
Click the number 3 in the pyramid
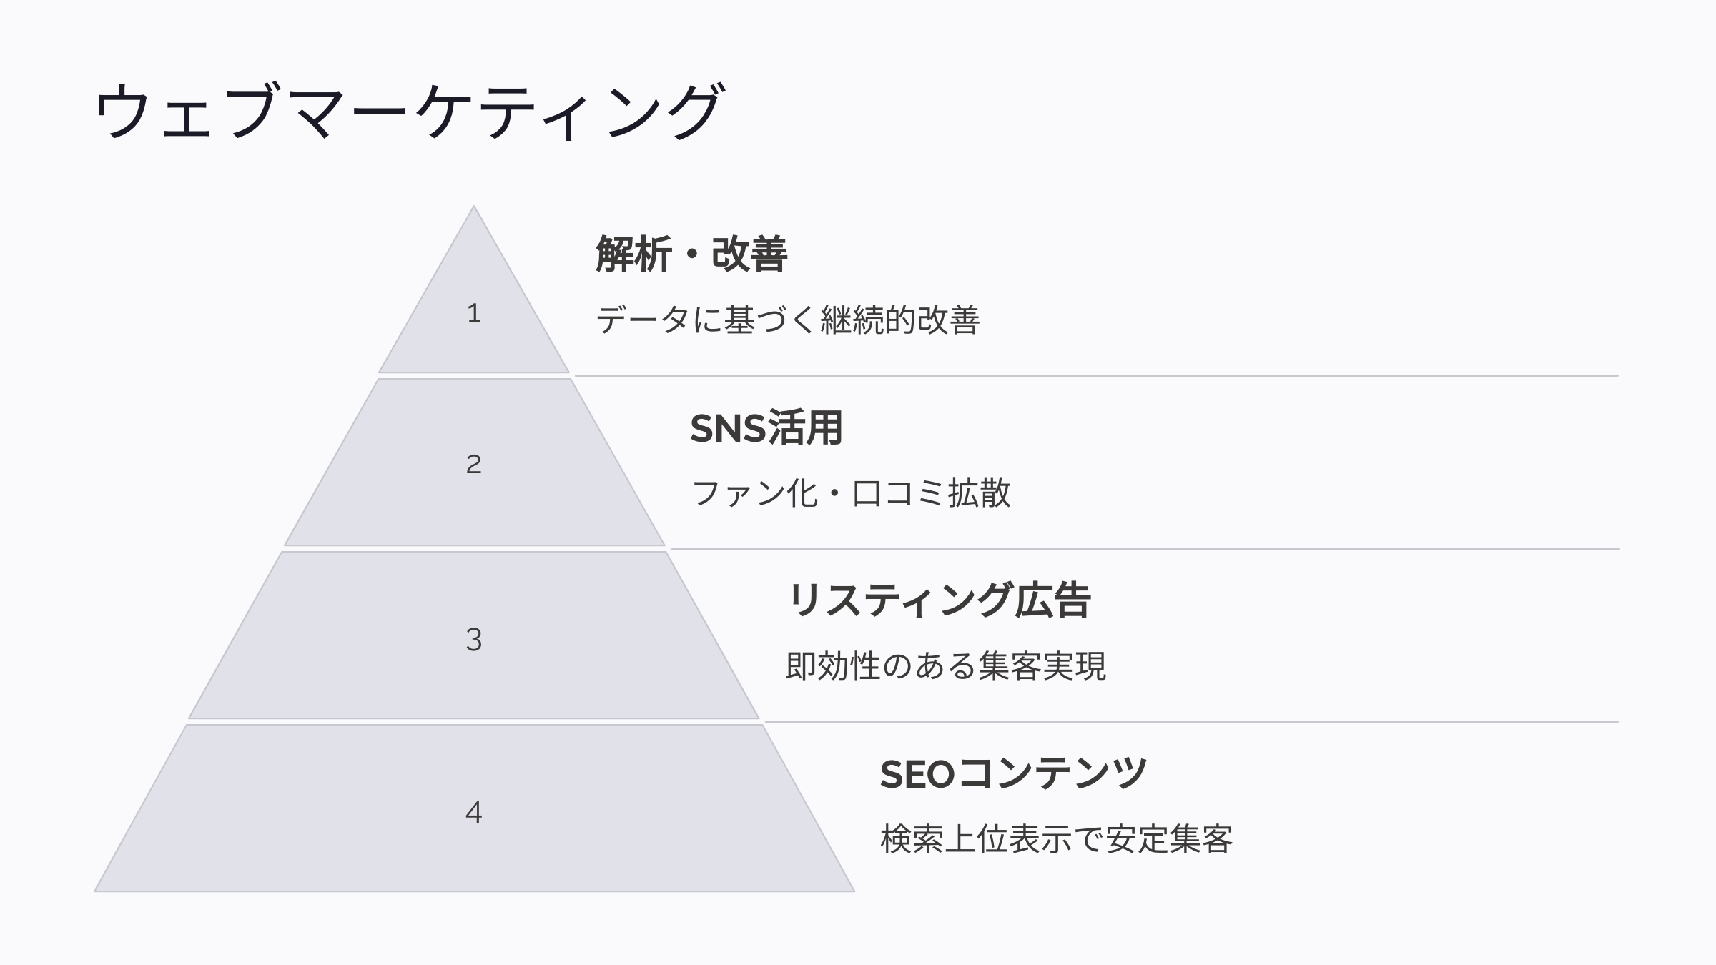(473, 639)
